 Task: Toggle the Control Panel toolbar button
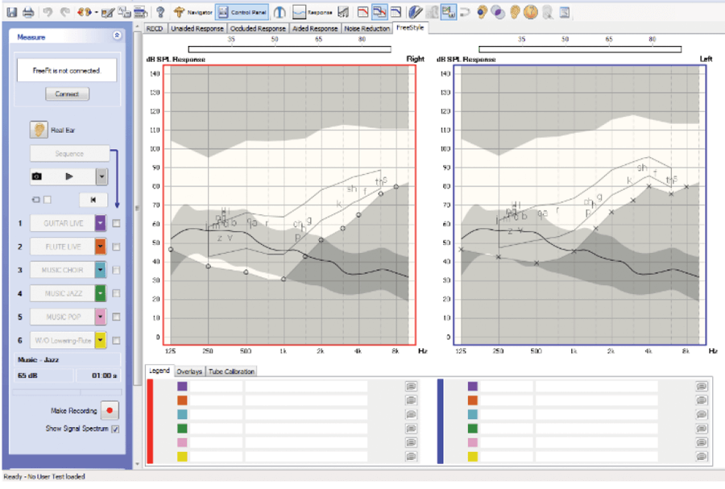click(241, 13)
